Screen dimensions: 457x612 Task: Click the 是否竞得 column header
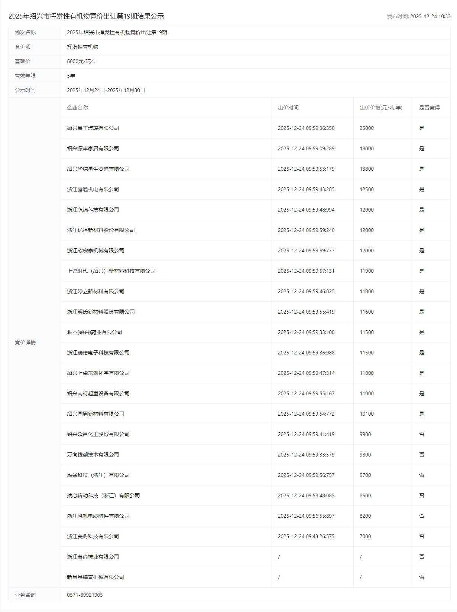[429, 108]
